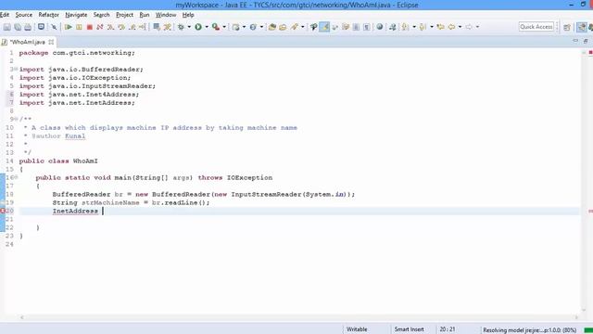This screenshot has width=593, height=334.
Task: Select the Java EE perspective icon
Action: pyautogui.click(x=582, y=27)
